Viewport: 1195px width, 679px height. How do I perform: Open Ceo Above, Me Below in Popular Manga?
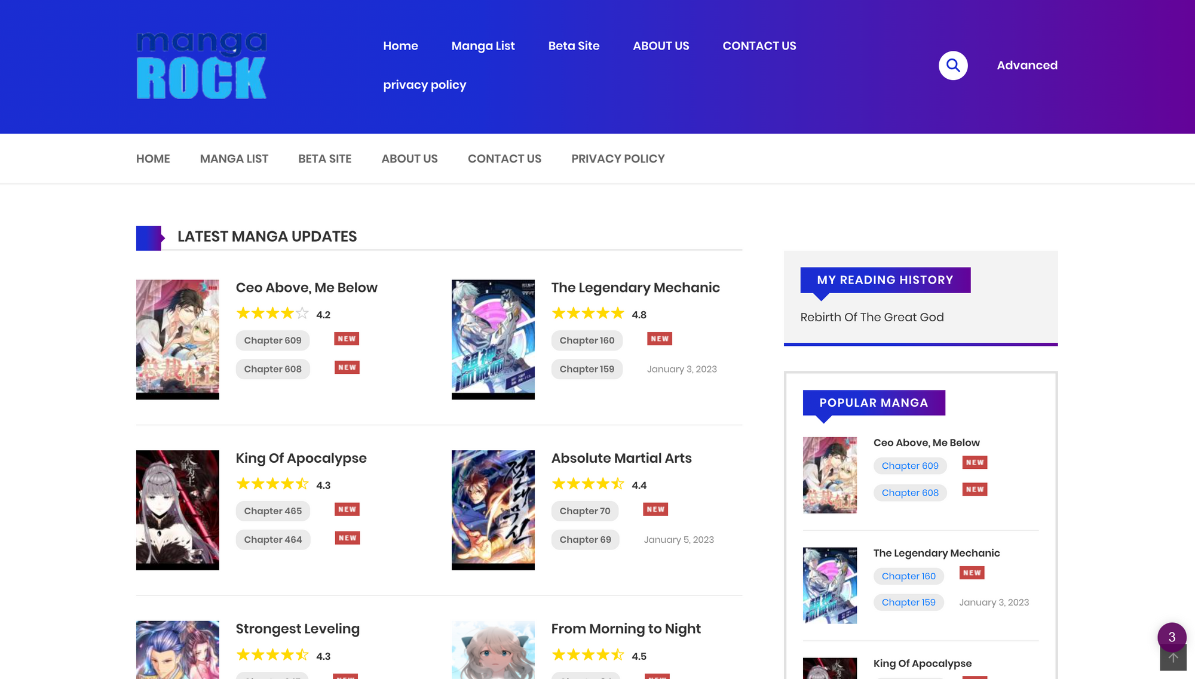coord(926,443)
